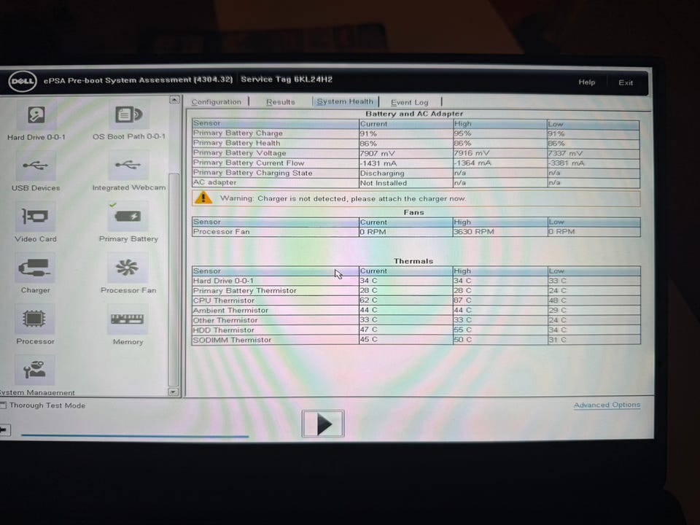Click the back arrow button at bottom left
The width and height of the screenshot is (700, 525).
(x=4, y=430)
